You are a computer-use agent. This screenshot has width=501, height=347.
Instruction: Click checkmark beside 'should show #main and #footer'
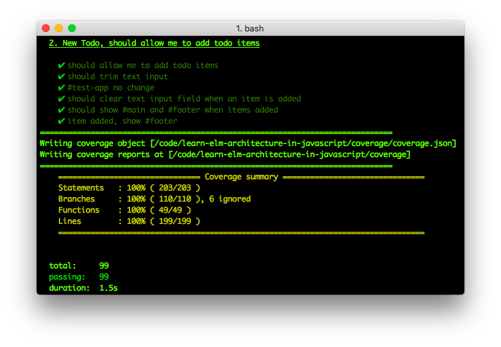tap(61, 110)
